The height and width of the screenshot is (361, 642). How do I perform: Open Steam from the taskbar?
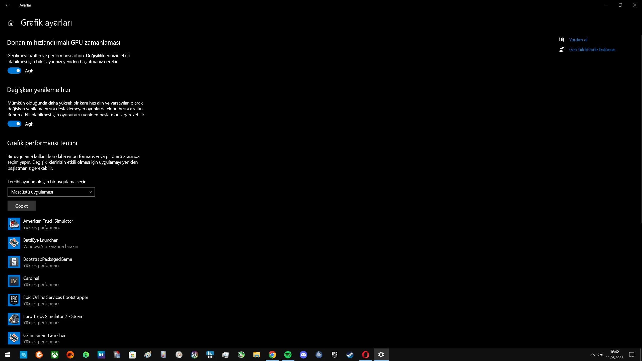pos(350,355)
